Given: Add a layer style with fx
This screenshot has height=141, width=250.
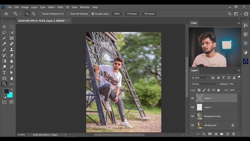Looking at the screenshot, I should coord(204,134).
